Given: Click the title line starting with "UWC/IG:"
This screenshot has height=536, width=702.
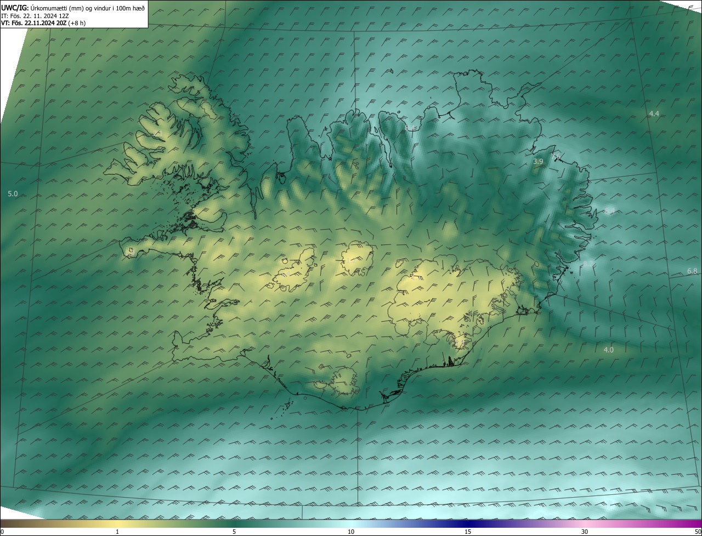Looking at the screenshot, I should [x=73, y=8].
